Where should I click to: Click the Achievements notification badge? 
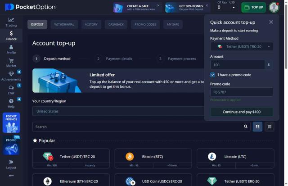coord(19,72)
